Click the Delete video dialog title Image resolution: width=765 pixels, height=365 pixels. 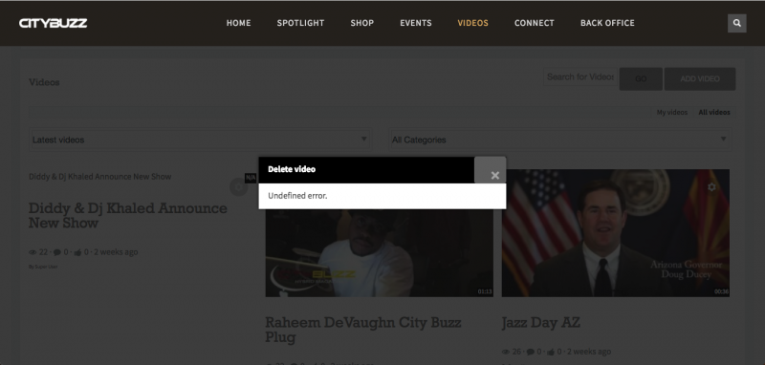pyautogui.click(x=292, y=169)
